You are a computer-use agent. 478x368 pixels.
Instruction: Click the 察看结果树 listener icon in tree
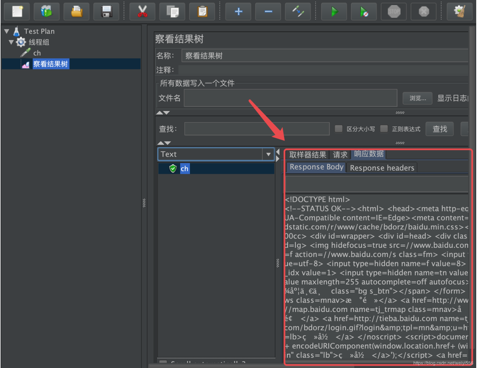click(x=26, y=64)
